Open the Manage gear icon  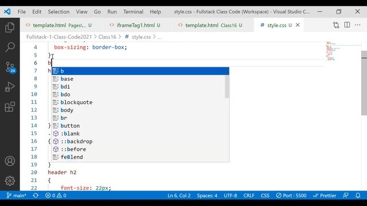[10, 181]
